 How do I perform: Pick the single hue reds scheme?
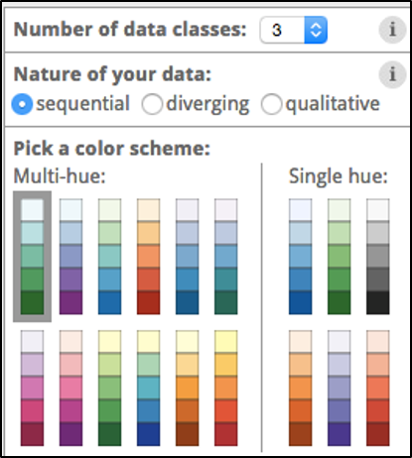[x=378, y=389]
